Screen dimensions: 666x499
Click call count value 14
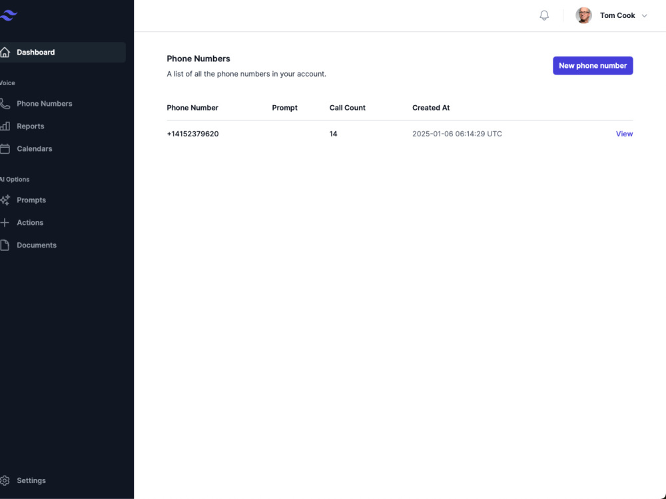click(x=333, y=134)
